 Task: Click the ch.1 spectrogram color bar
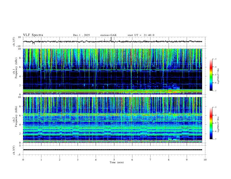tap(211, 75)
